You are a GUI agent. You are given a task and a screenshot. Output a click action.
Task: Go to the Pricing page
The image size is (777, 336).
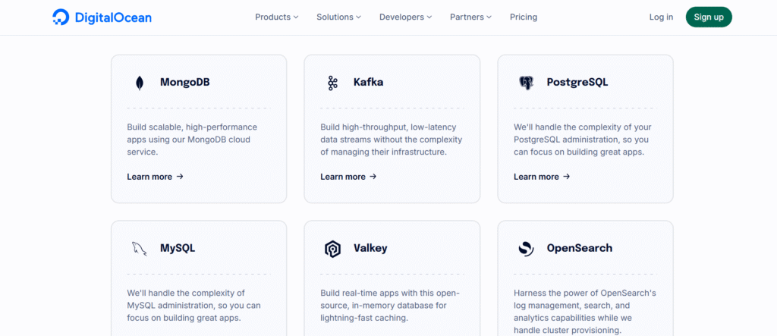pos(524,17)
